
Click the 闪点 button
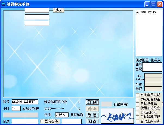click(92, 121)
